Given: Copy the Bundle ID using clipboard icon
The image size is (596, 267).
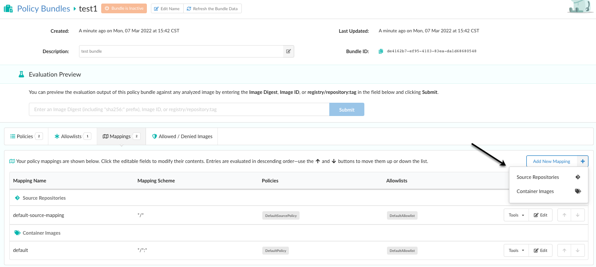Looking at the screenshot, I should pos(381,51).
